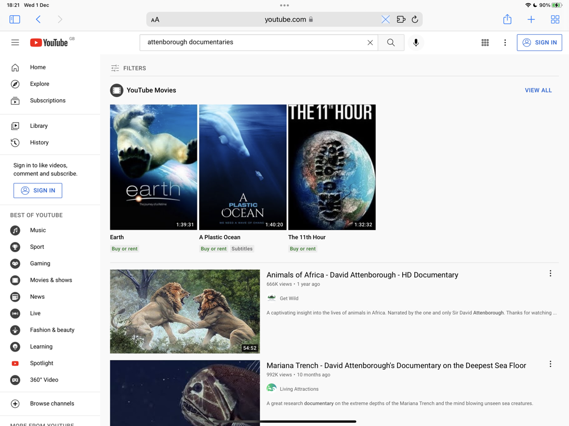Click VIEW ALL for YouTube Movies

(538, 90)
